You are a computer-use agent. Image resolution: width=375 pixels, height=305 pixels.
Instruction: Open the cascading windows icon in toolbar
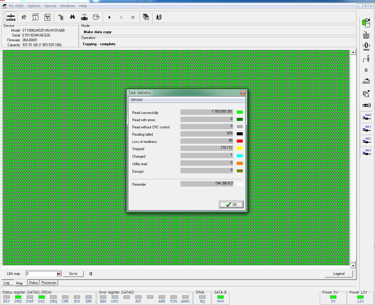[x=146, y=17]
